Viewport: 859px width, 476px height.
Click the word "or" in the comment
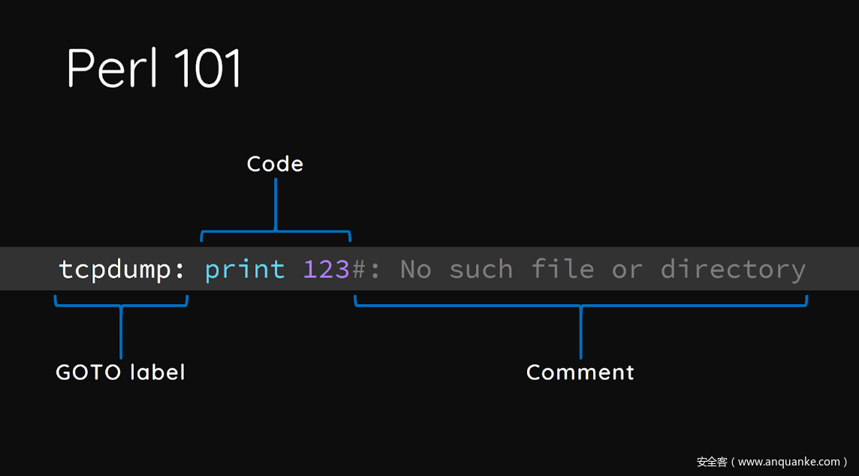(x=627, y=269)
